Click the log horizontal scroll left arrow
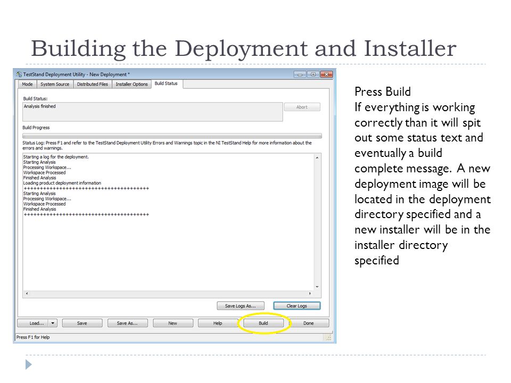The height and width of the screenshot is (383, 511). 27,294
